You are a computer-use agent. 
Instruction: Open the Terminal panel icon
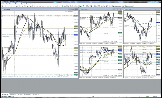click(107, 6)
